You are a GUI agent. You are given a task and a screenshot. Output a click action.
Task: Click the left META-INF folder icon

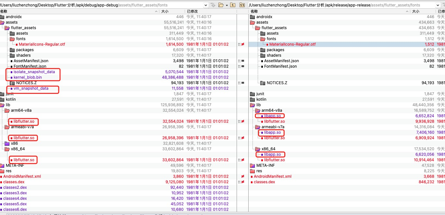[2, 165]
